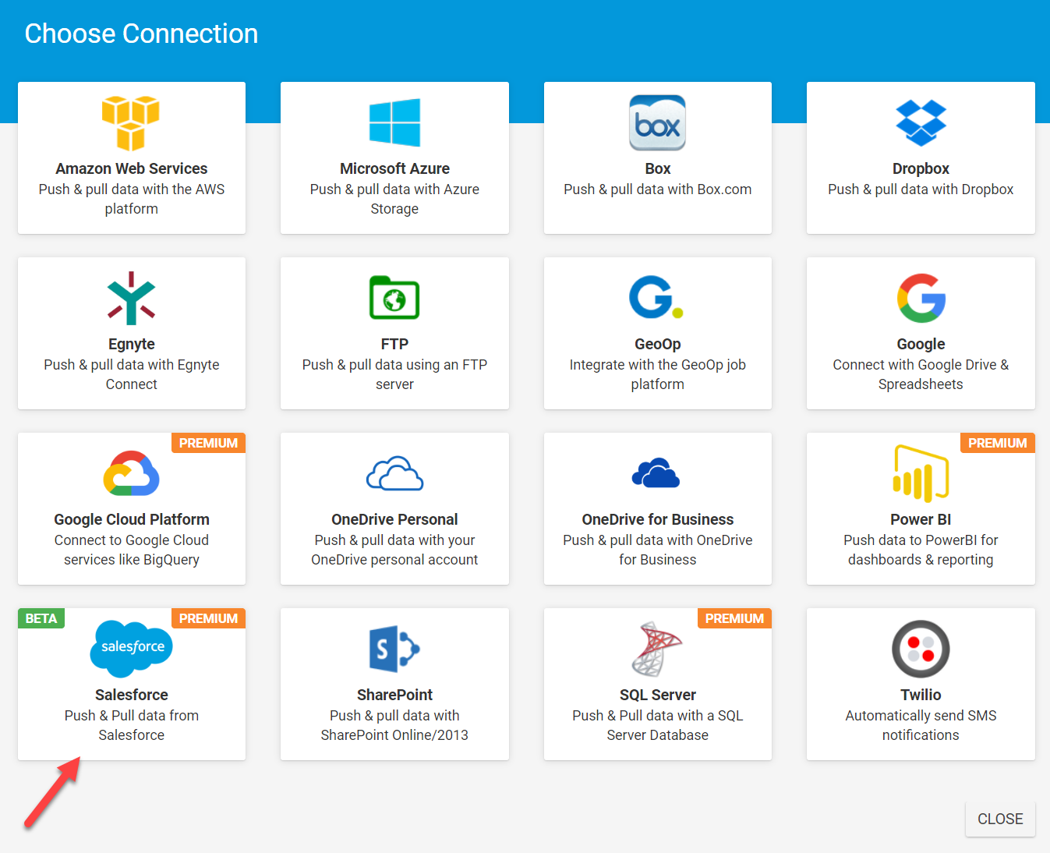Click the Salesforce cloud logo

pyautogui.click(x=131, y=648)
